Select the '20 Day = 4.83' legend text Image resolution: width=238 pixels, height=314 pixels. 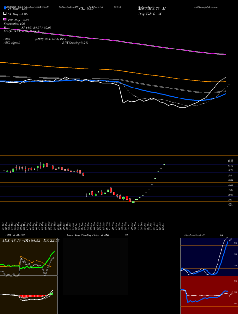[x=17, y=9]
